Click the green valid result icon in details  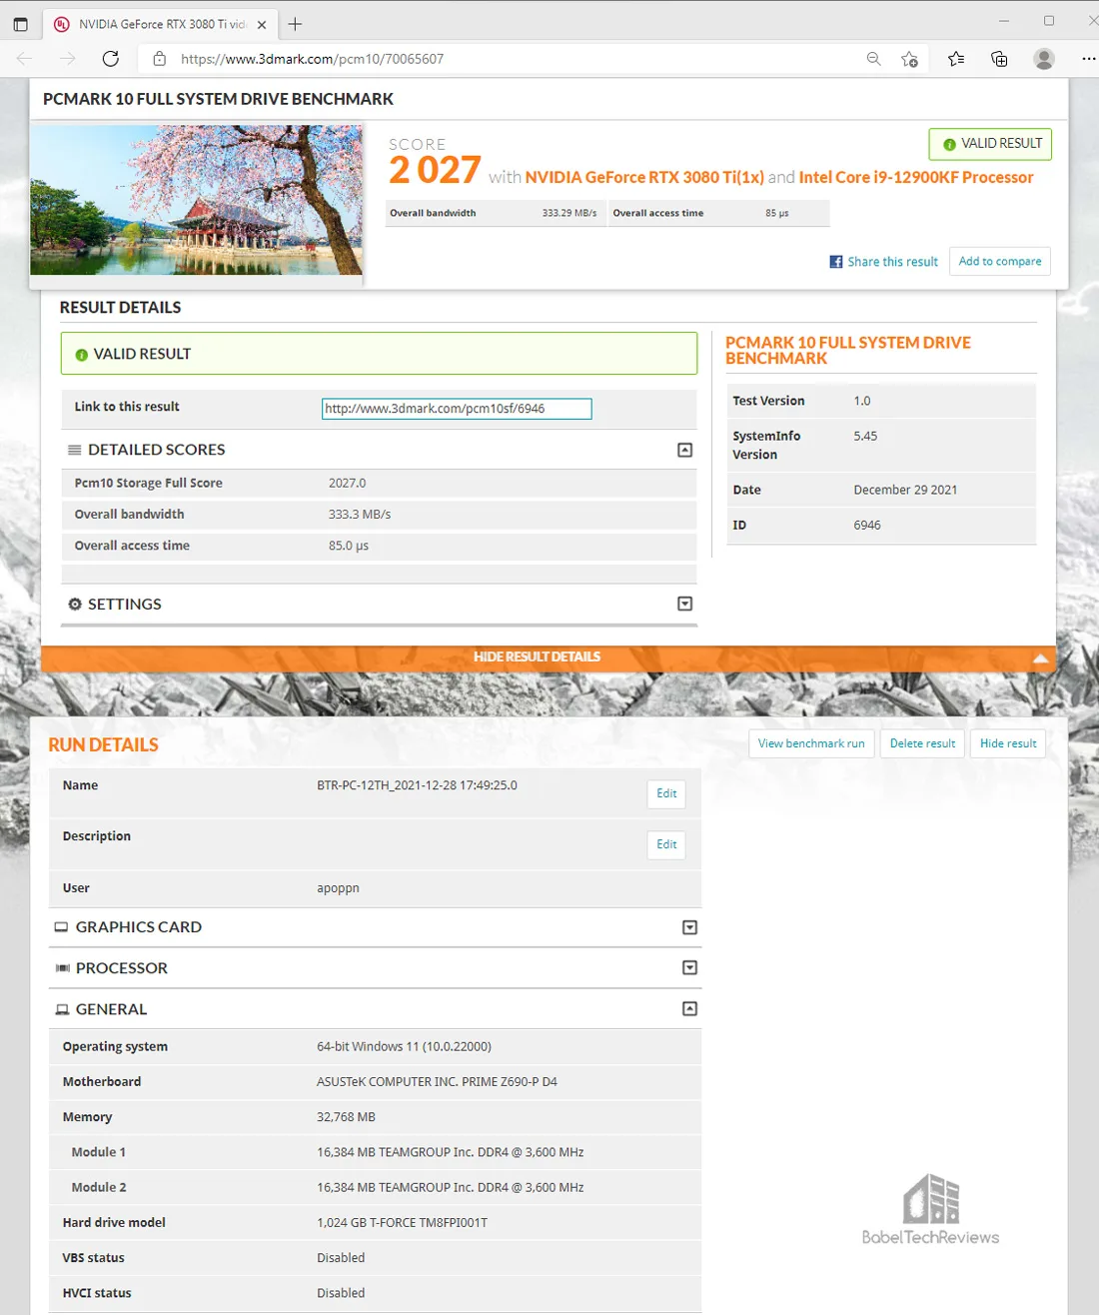tap(82, 355)
